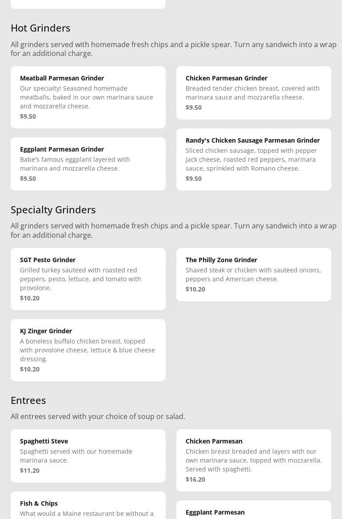
Task: Open the Spaghetti Steve entree
Action: click(88, 455)
